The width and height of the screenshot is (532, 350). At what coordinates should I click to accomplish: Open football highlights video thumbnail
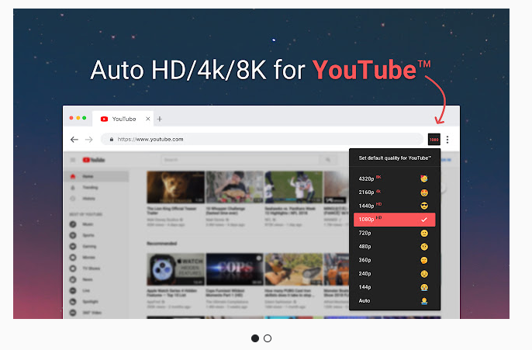(x=293, y=187)
